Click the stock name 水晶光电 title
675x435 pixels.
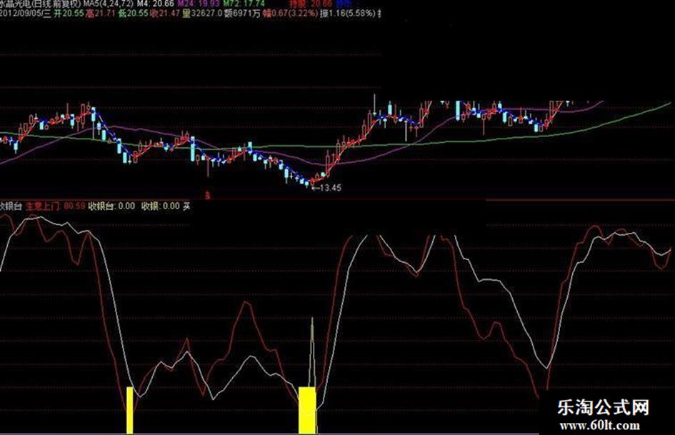(x=16, y=4)
